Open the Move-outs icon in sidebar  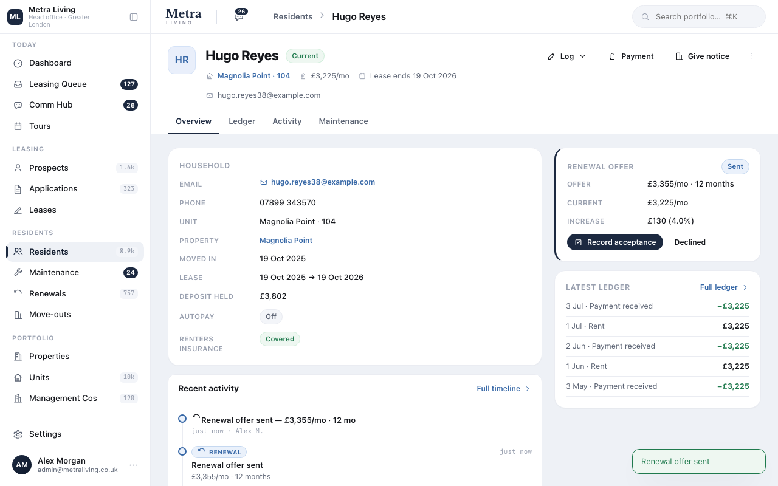click(x=18, y=315)
